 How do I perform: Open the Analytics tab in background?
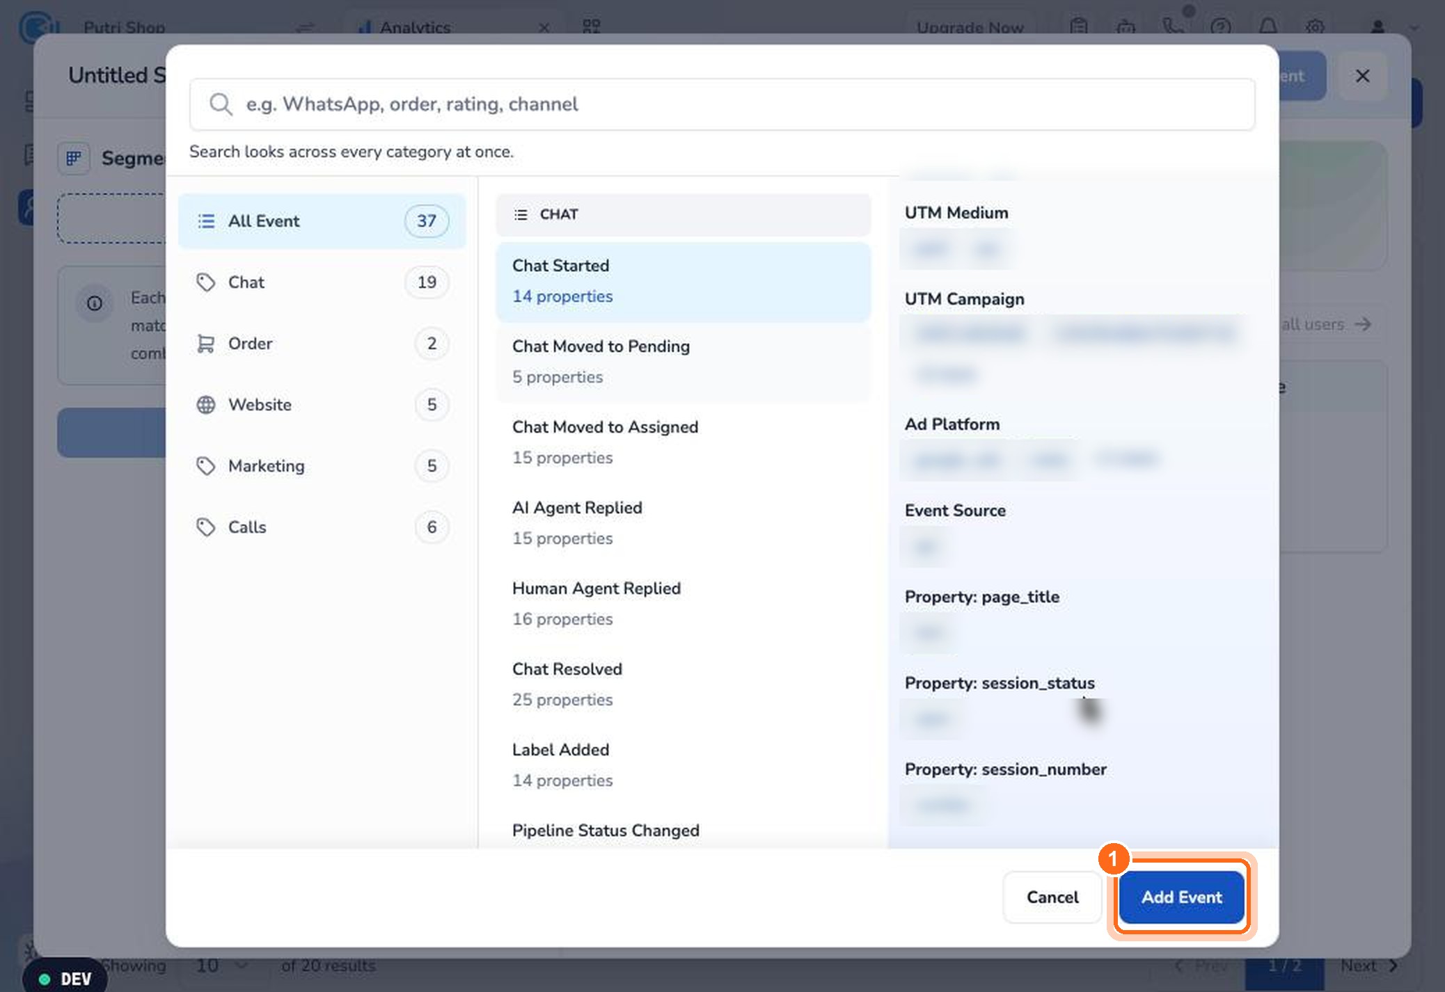pos(415,28)
